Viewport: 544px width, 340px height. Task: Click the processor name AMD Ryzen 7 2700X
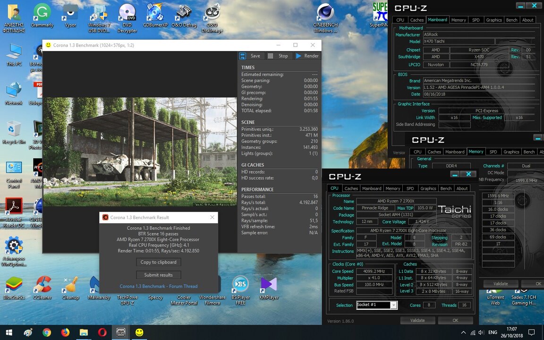[396, 201]
